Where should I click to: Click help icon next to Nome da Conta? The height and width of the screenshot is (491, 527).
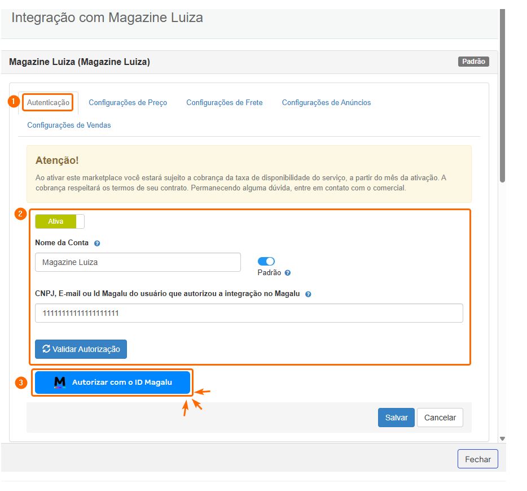(97, 244)
